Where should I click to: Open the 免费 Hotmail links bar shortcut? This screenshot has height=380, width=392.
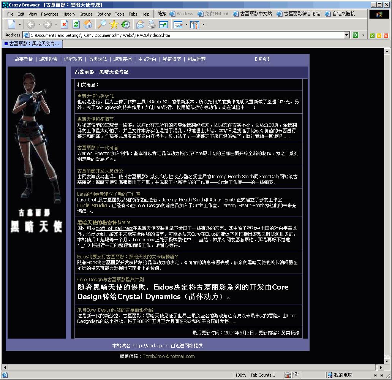pyautogui.click(x=213, y=14)
